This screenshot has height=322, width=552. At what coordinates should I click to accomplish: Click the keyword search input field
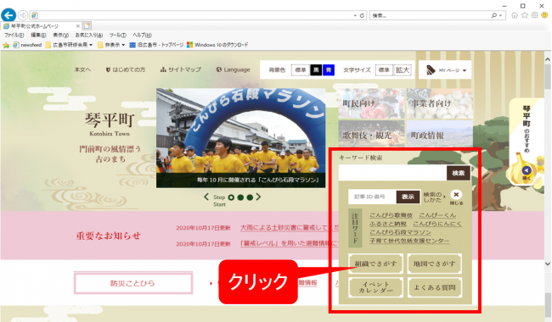pyautogui.click(x=393, y=173)
